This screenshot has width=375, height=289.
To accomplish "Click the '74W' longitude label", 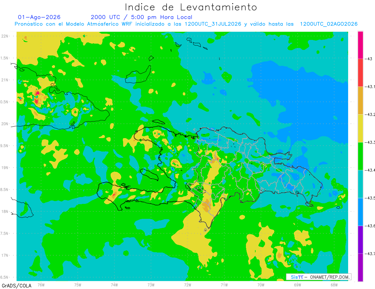I will tap(114, 285).
